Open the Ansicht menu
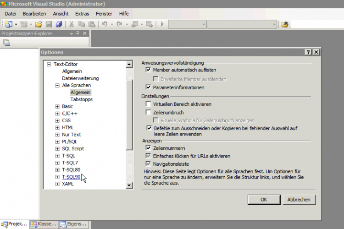Image resolution: width=344 pixels, height=229 pixels. tap(61, 14)
